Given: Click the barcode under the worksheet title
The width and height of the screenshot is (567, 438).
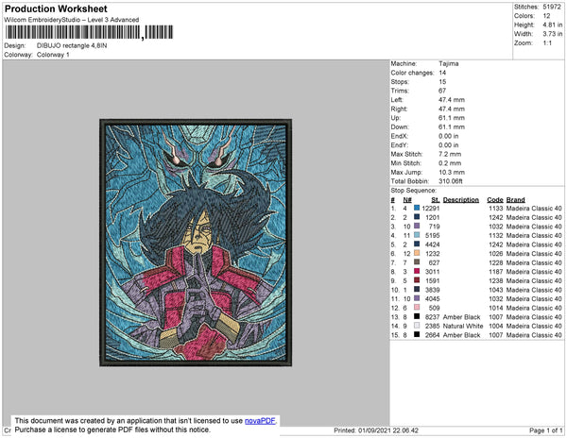Looking at the screenshot, I should tap(89, 32).
